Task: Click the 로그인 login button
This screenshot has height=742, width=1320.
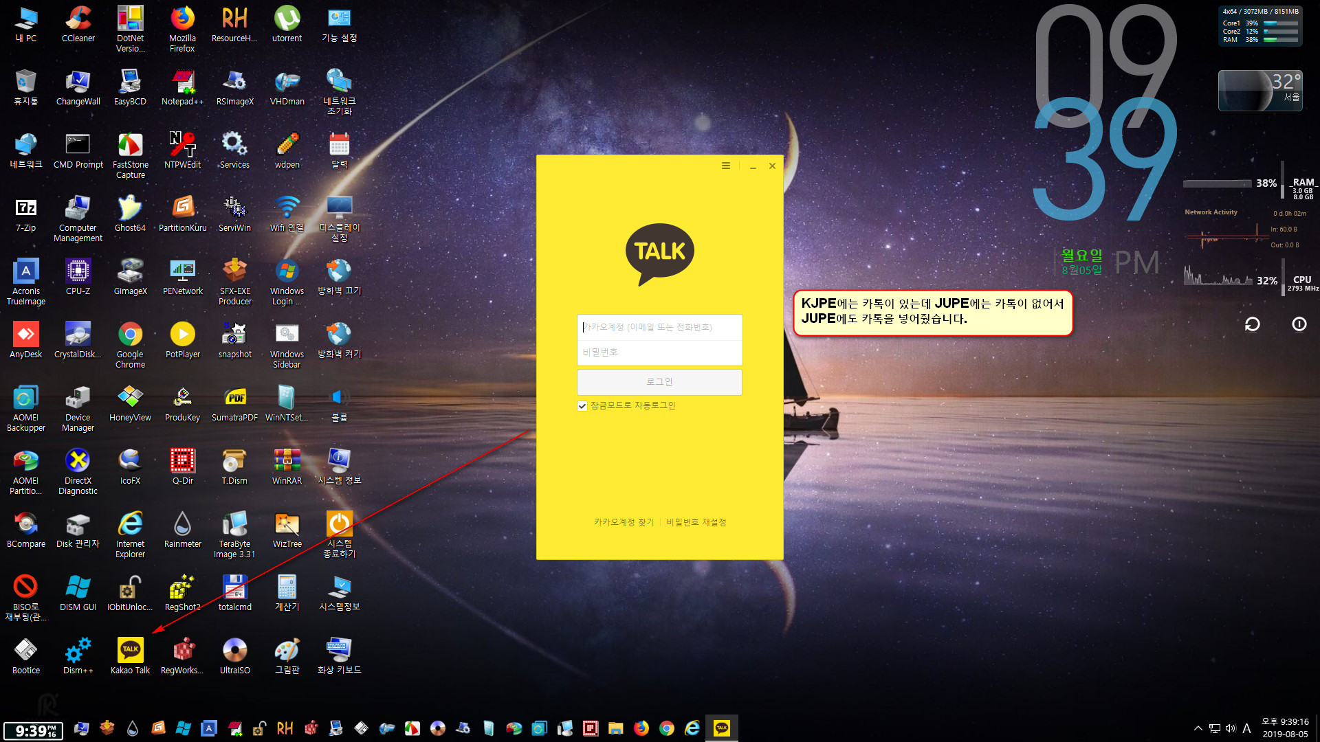Action: click(x=659, y=382)
